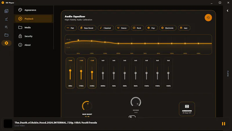Click the Audio Equalizer heading

[75, 17]
